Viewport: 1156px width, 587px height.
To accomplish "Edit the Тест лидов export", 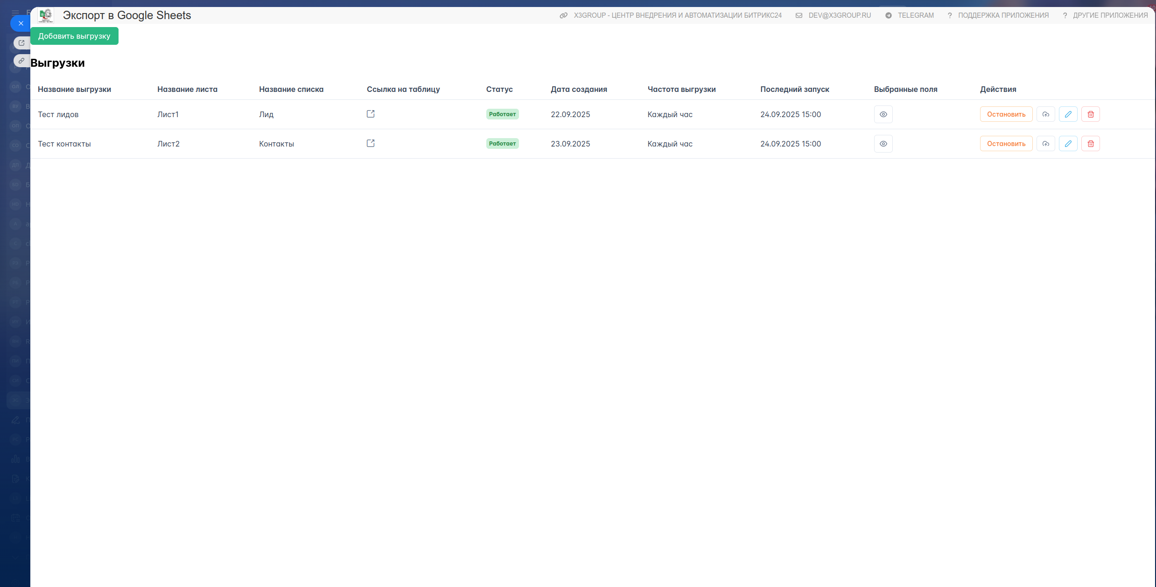I will [x=1068, y=114].
